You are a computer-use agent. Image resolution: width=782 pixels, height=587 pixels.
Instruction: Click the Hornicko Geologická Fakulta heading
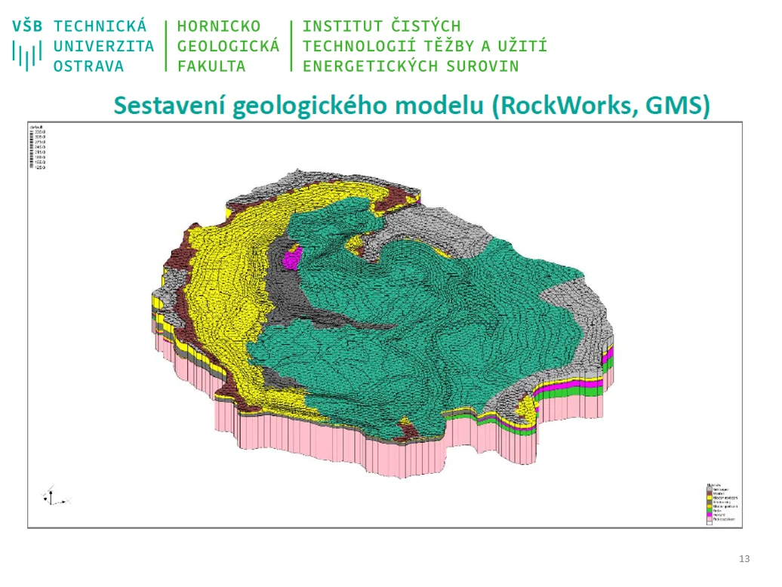pyautogui.click(x=228, y=46)
